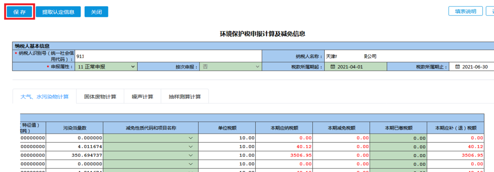Click 污染当量数 cell showing 350.694737
The width and height of the screenshot is (494, 172).
click(75, 156)
